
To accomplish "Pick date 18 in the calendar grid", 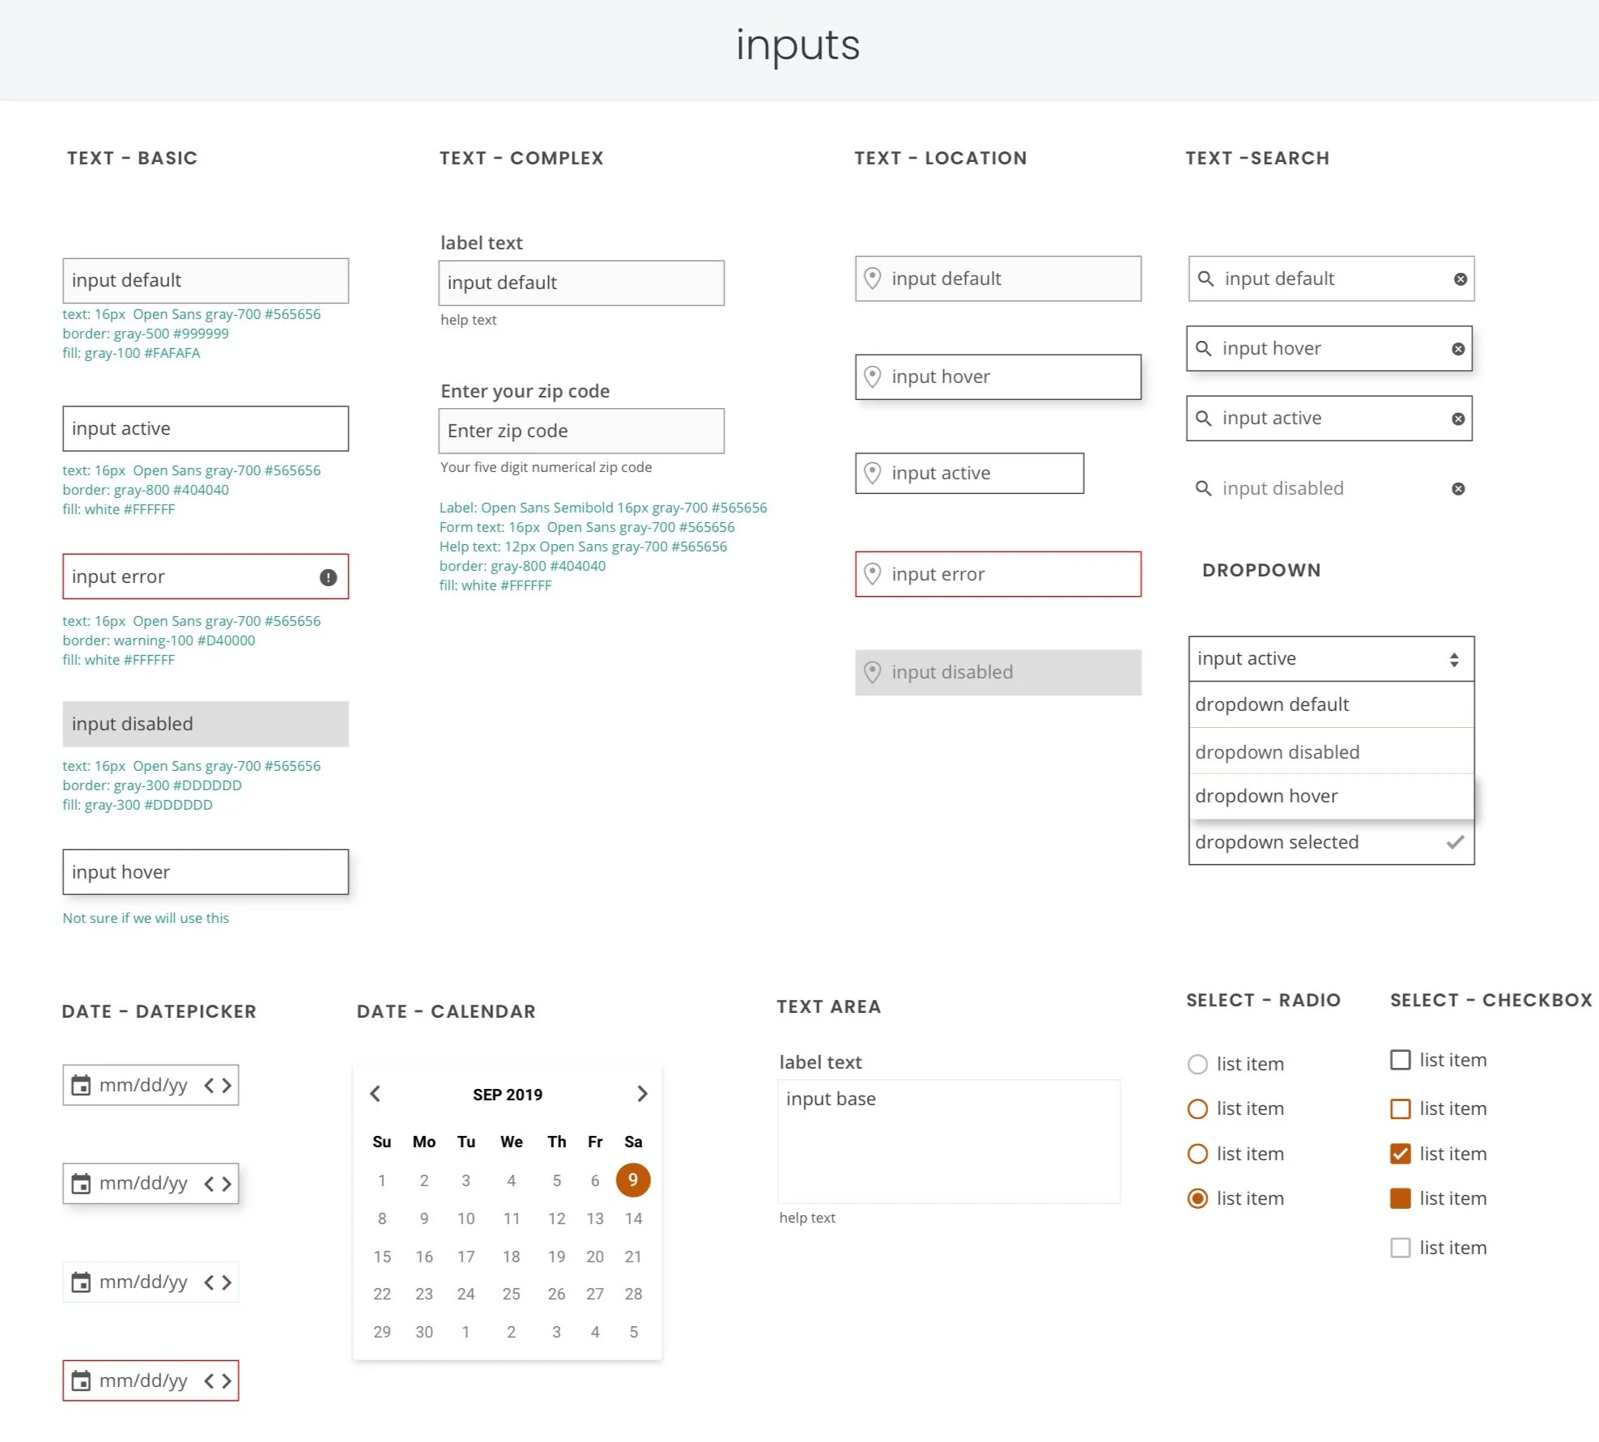I will 511,1257.
